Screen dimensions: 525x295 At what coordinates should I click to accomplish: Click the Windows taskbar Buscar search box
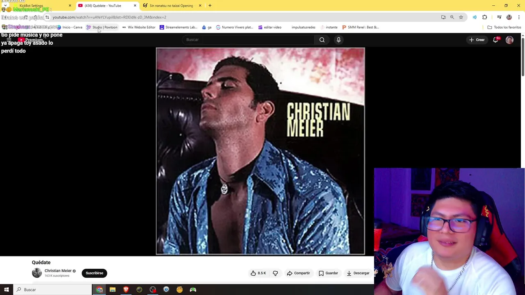(52, 290)
